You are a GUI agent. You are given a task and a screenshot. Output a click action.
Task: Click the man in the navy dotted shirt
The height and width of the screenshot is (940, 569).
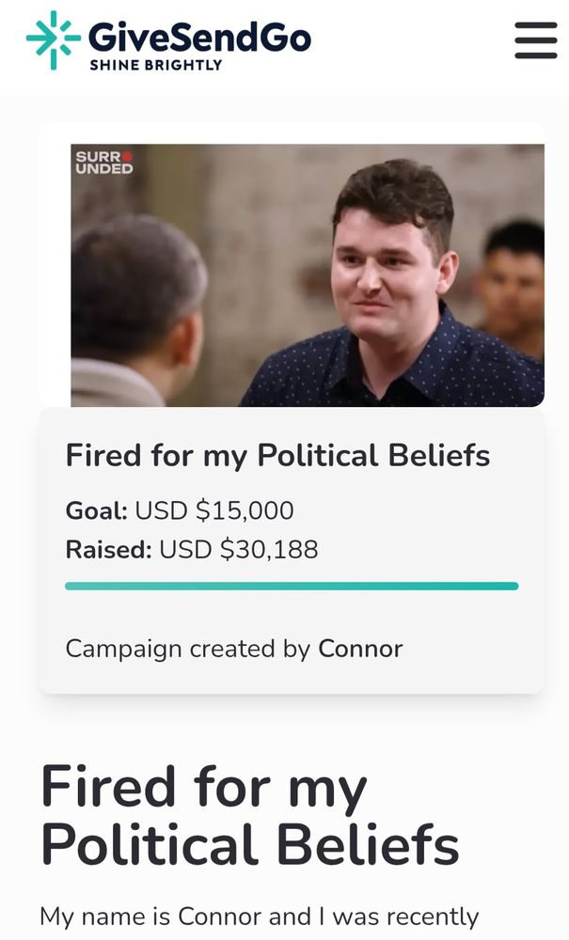396,288
